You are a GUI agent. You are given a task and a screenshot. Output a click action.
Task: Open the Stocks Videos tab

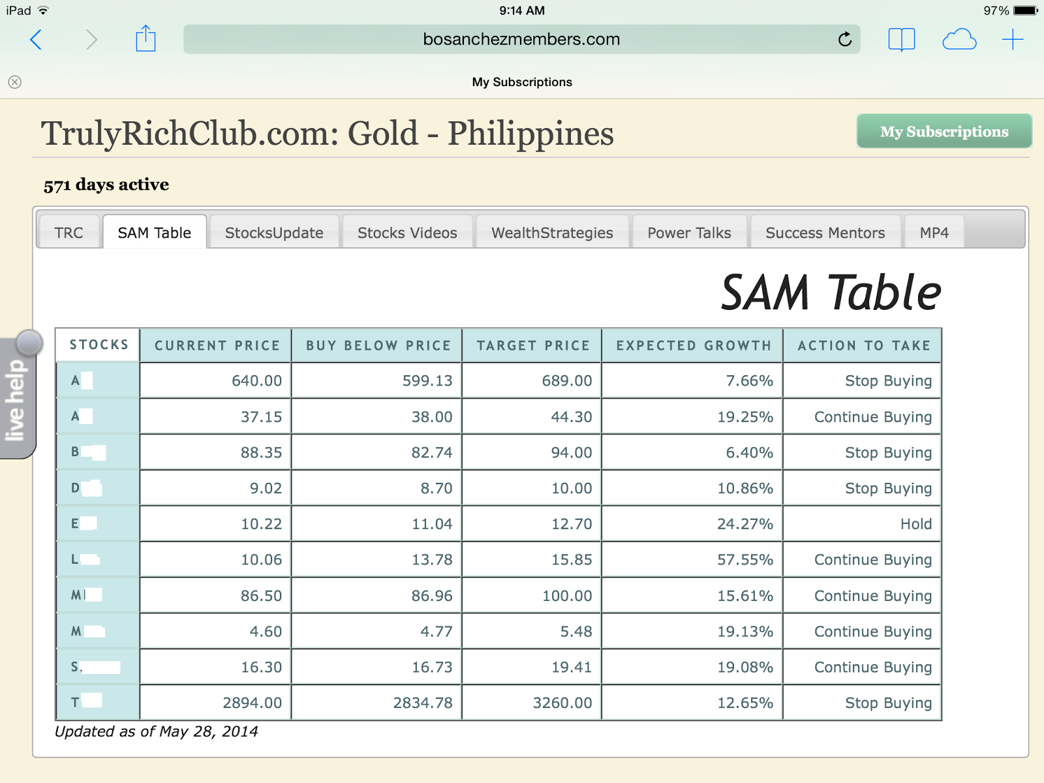[407, 232]
